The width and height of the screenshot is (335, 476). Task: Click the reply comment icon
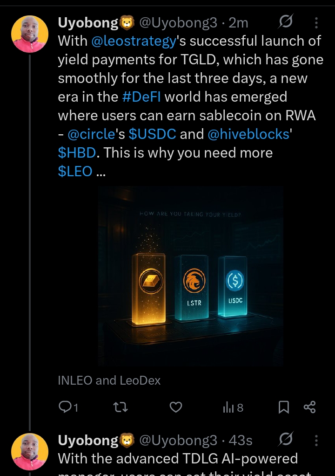point(65,407)
